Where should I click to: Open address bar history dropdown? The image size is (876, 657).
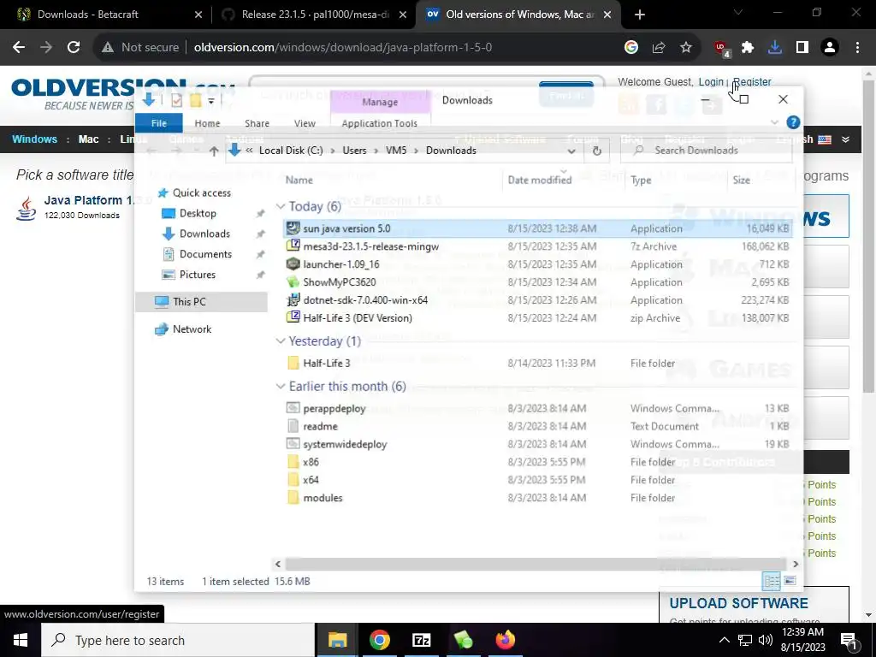point(571,151)
